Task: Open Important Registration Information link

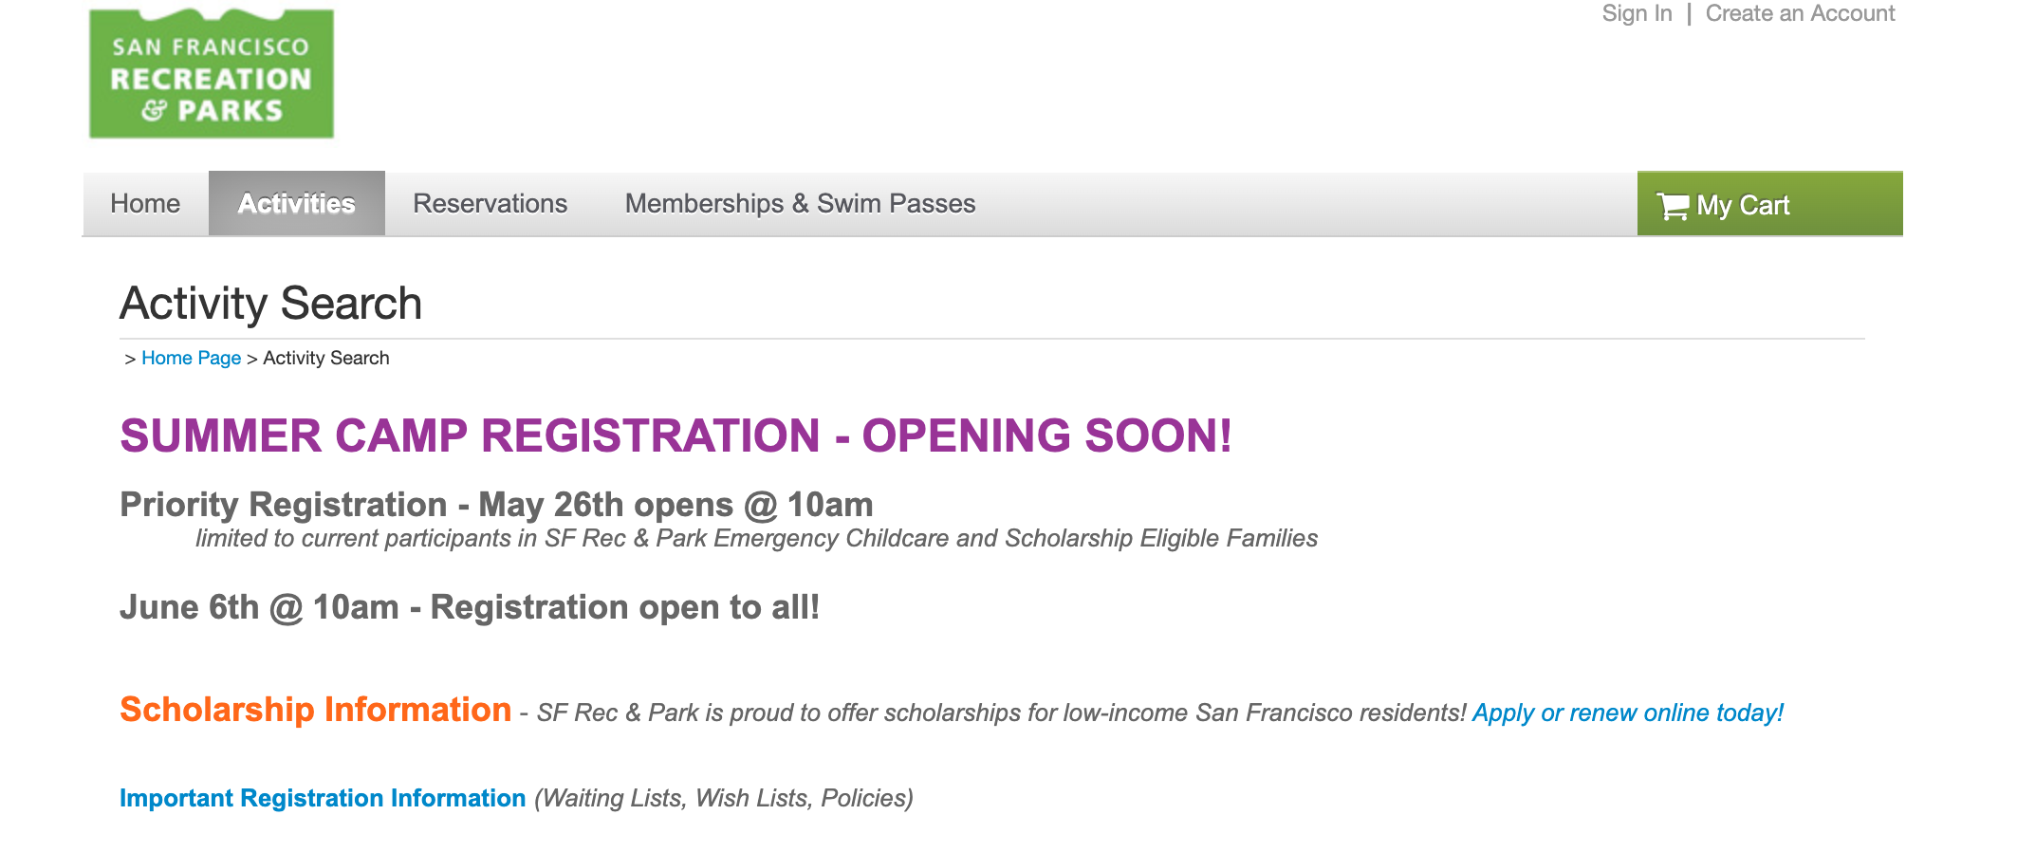Action: click(x=323, y=798)
